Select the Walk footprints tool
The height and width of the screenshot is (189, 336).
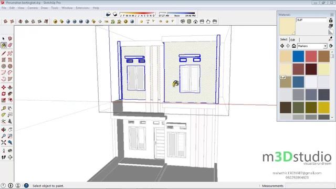(4, 157)
